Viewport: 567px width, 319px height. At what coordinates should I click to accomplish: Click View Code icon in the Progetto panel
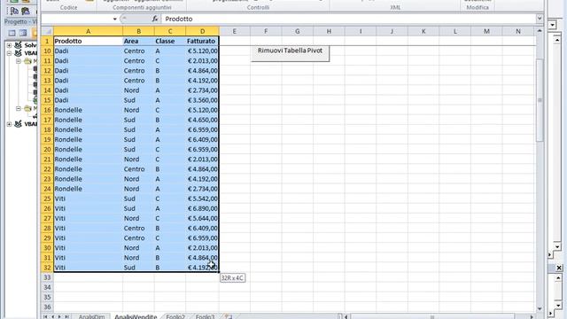point(12,34)
